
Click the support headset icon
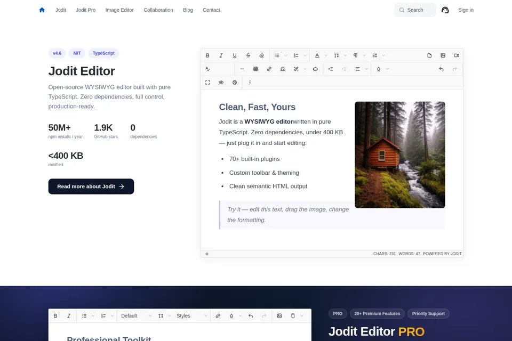tap(445, 10)
